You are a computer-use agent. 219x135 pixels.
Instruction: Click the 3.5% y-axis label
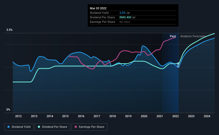[10, 30]
